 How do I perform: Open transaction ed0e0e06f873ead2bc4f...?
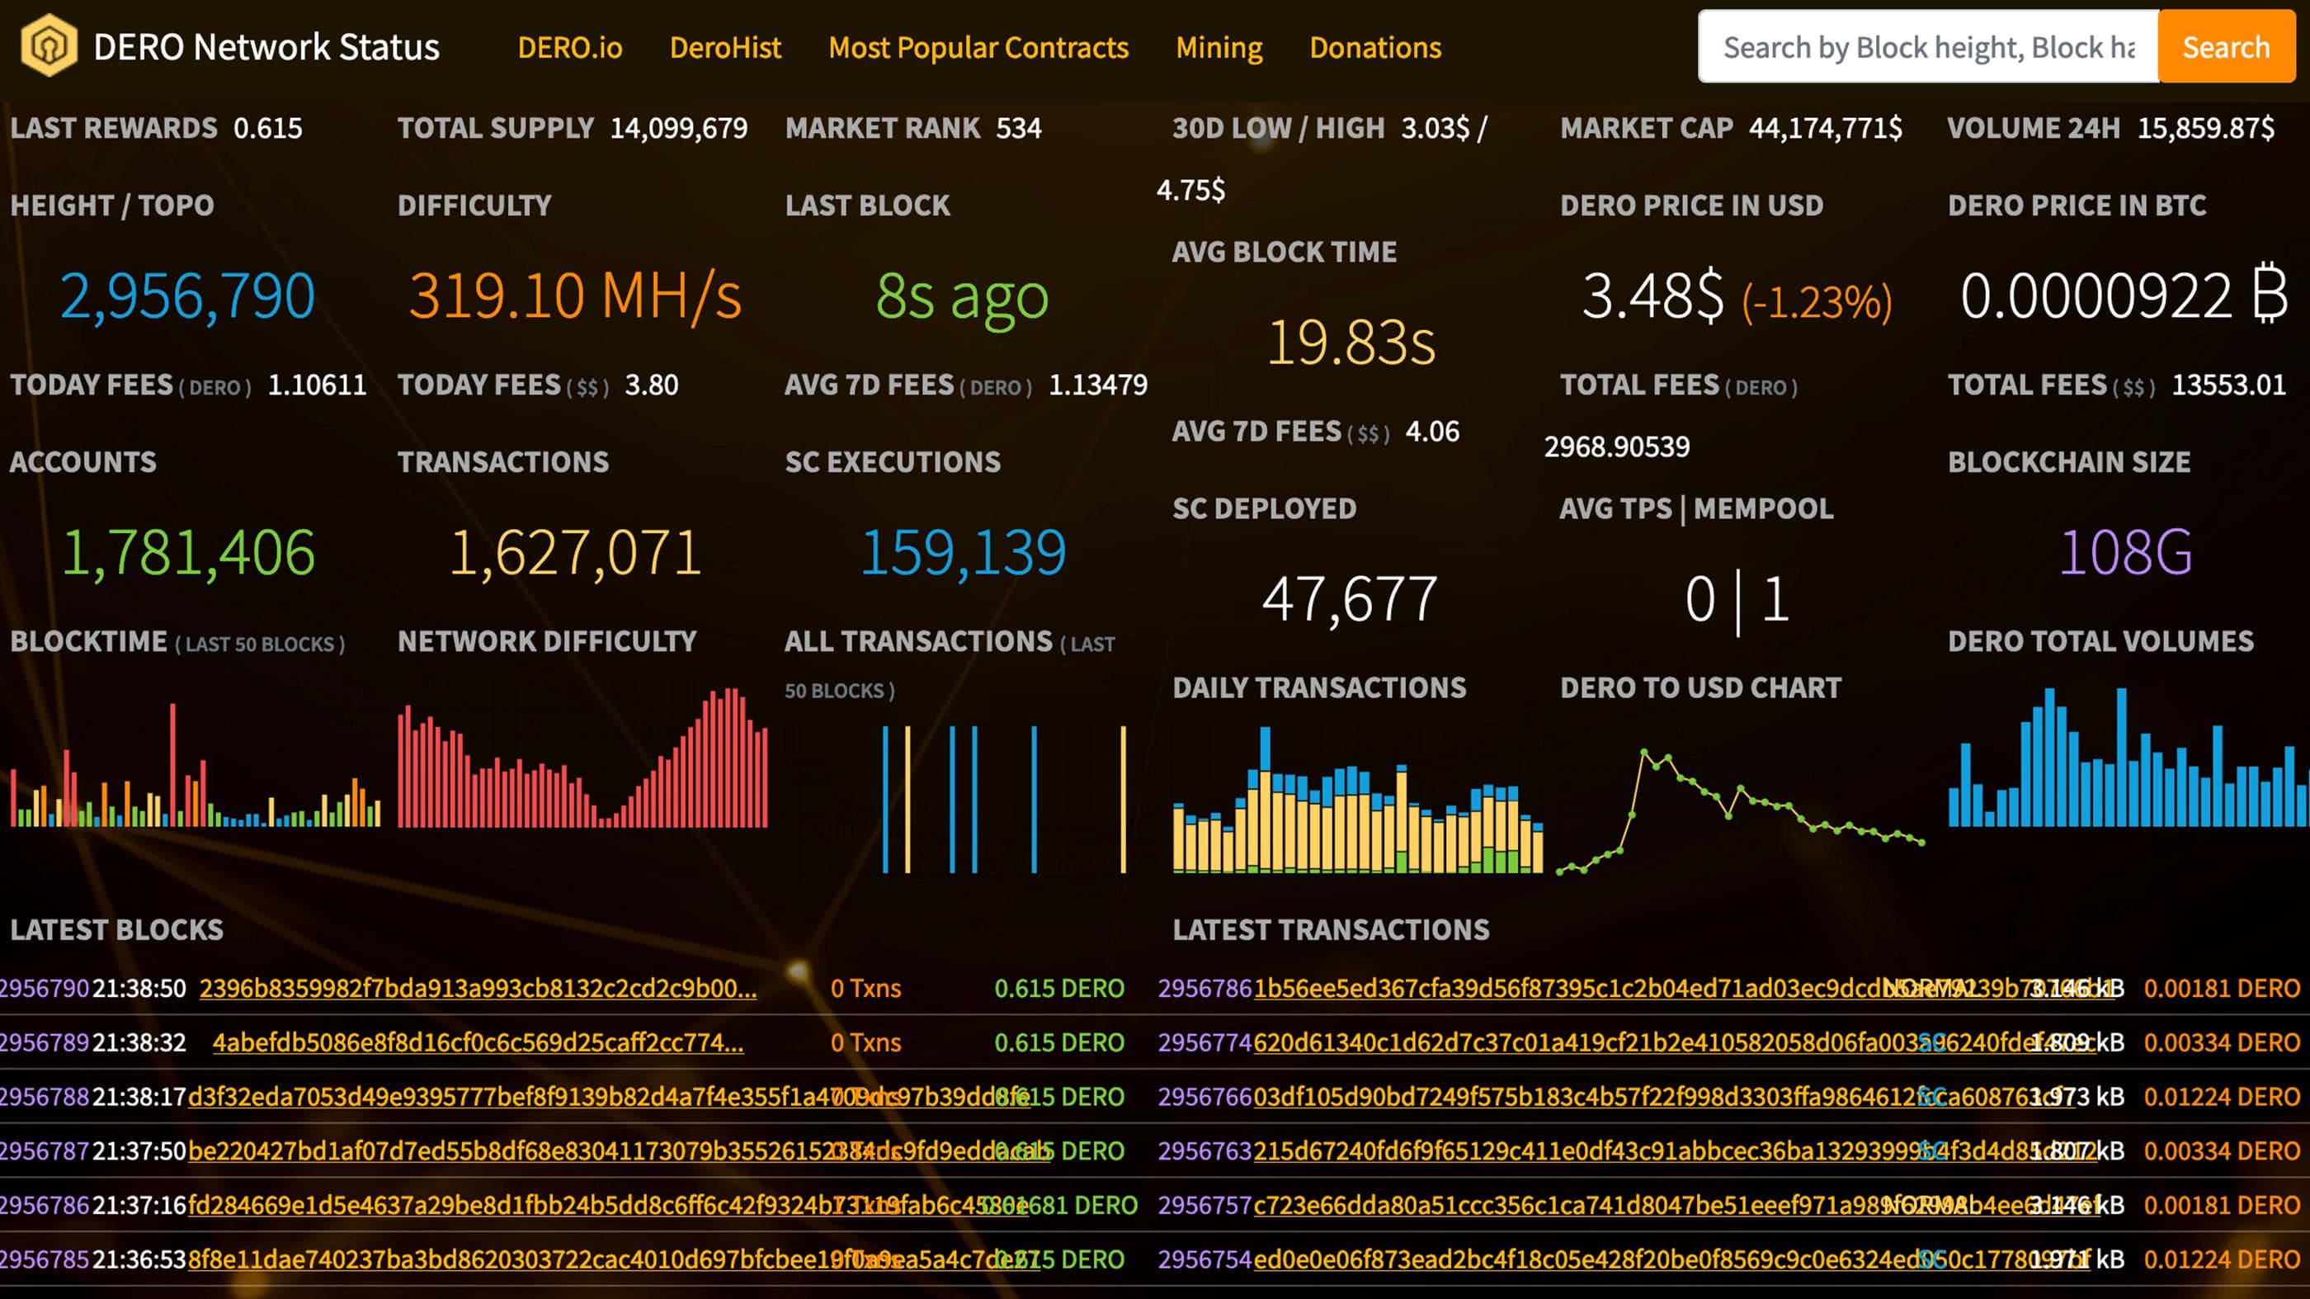(x=1671, y=1259)
